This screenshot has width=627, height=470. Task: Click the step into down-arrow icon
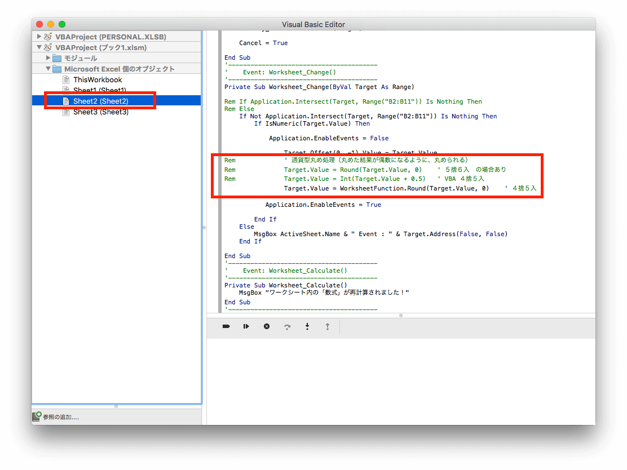[307, 326]
